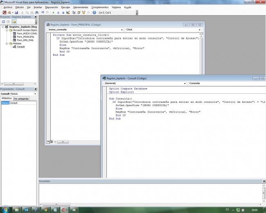Image resolution: width=266 pixels, height=213 pixels.
Task: Open the Object Browser toolbar icon
Action: (83, 12)
